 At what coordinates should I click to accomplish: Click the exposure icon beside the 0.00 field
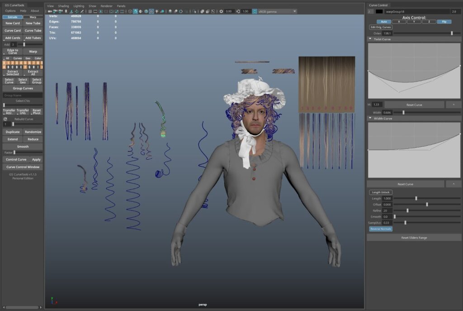point(221,11)
